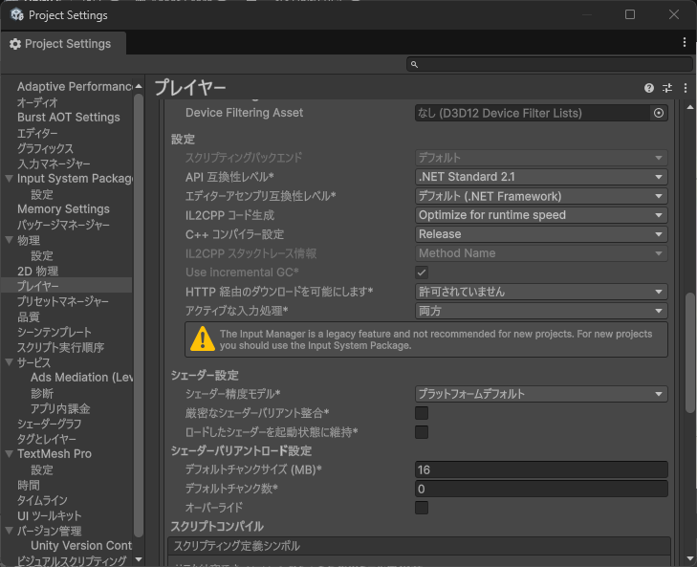Select the Project Settings tab
Viewport: 697px width, 567px height.
click(x=63, y=44)
